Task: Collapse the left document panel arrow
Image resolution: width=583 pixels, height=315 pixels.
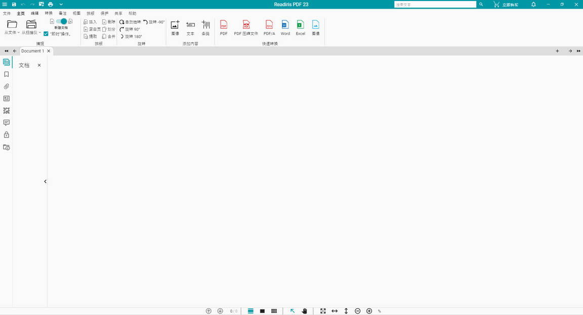Action: tap(45, 181)
